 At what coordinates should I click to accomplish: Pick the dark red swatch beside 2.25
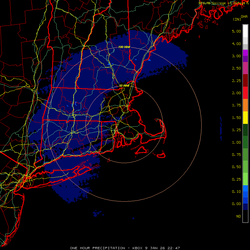tap(245, 81)
